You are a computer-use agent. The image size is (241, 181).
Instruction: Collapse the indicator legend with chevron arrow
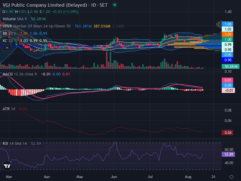[7, 48]
